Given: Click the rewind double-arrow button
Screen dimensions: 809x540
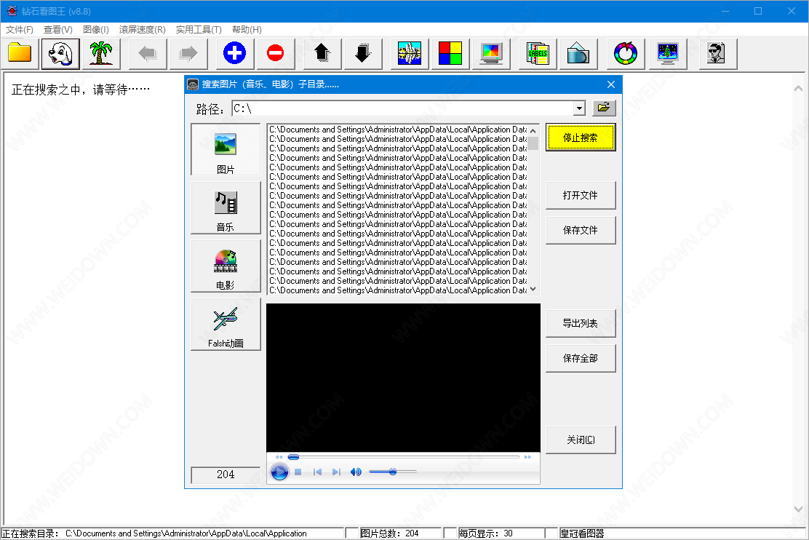Looking at the screenshot, I should [279, 457].
